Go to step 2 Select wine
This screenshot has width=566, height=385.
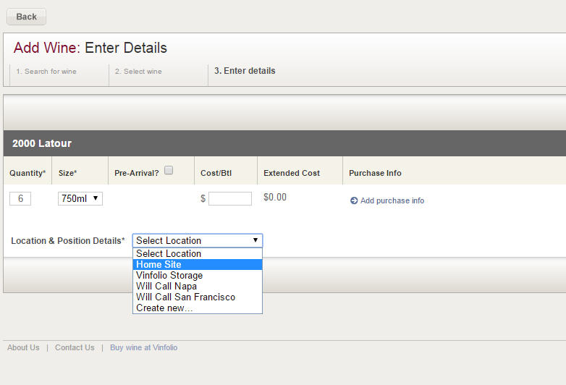138,72
